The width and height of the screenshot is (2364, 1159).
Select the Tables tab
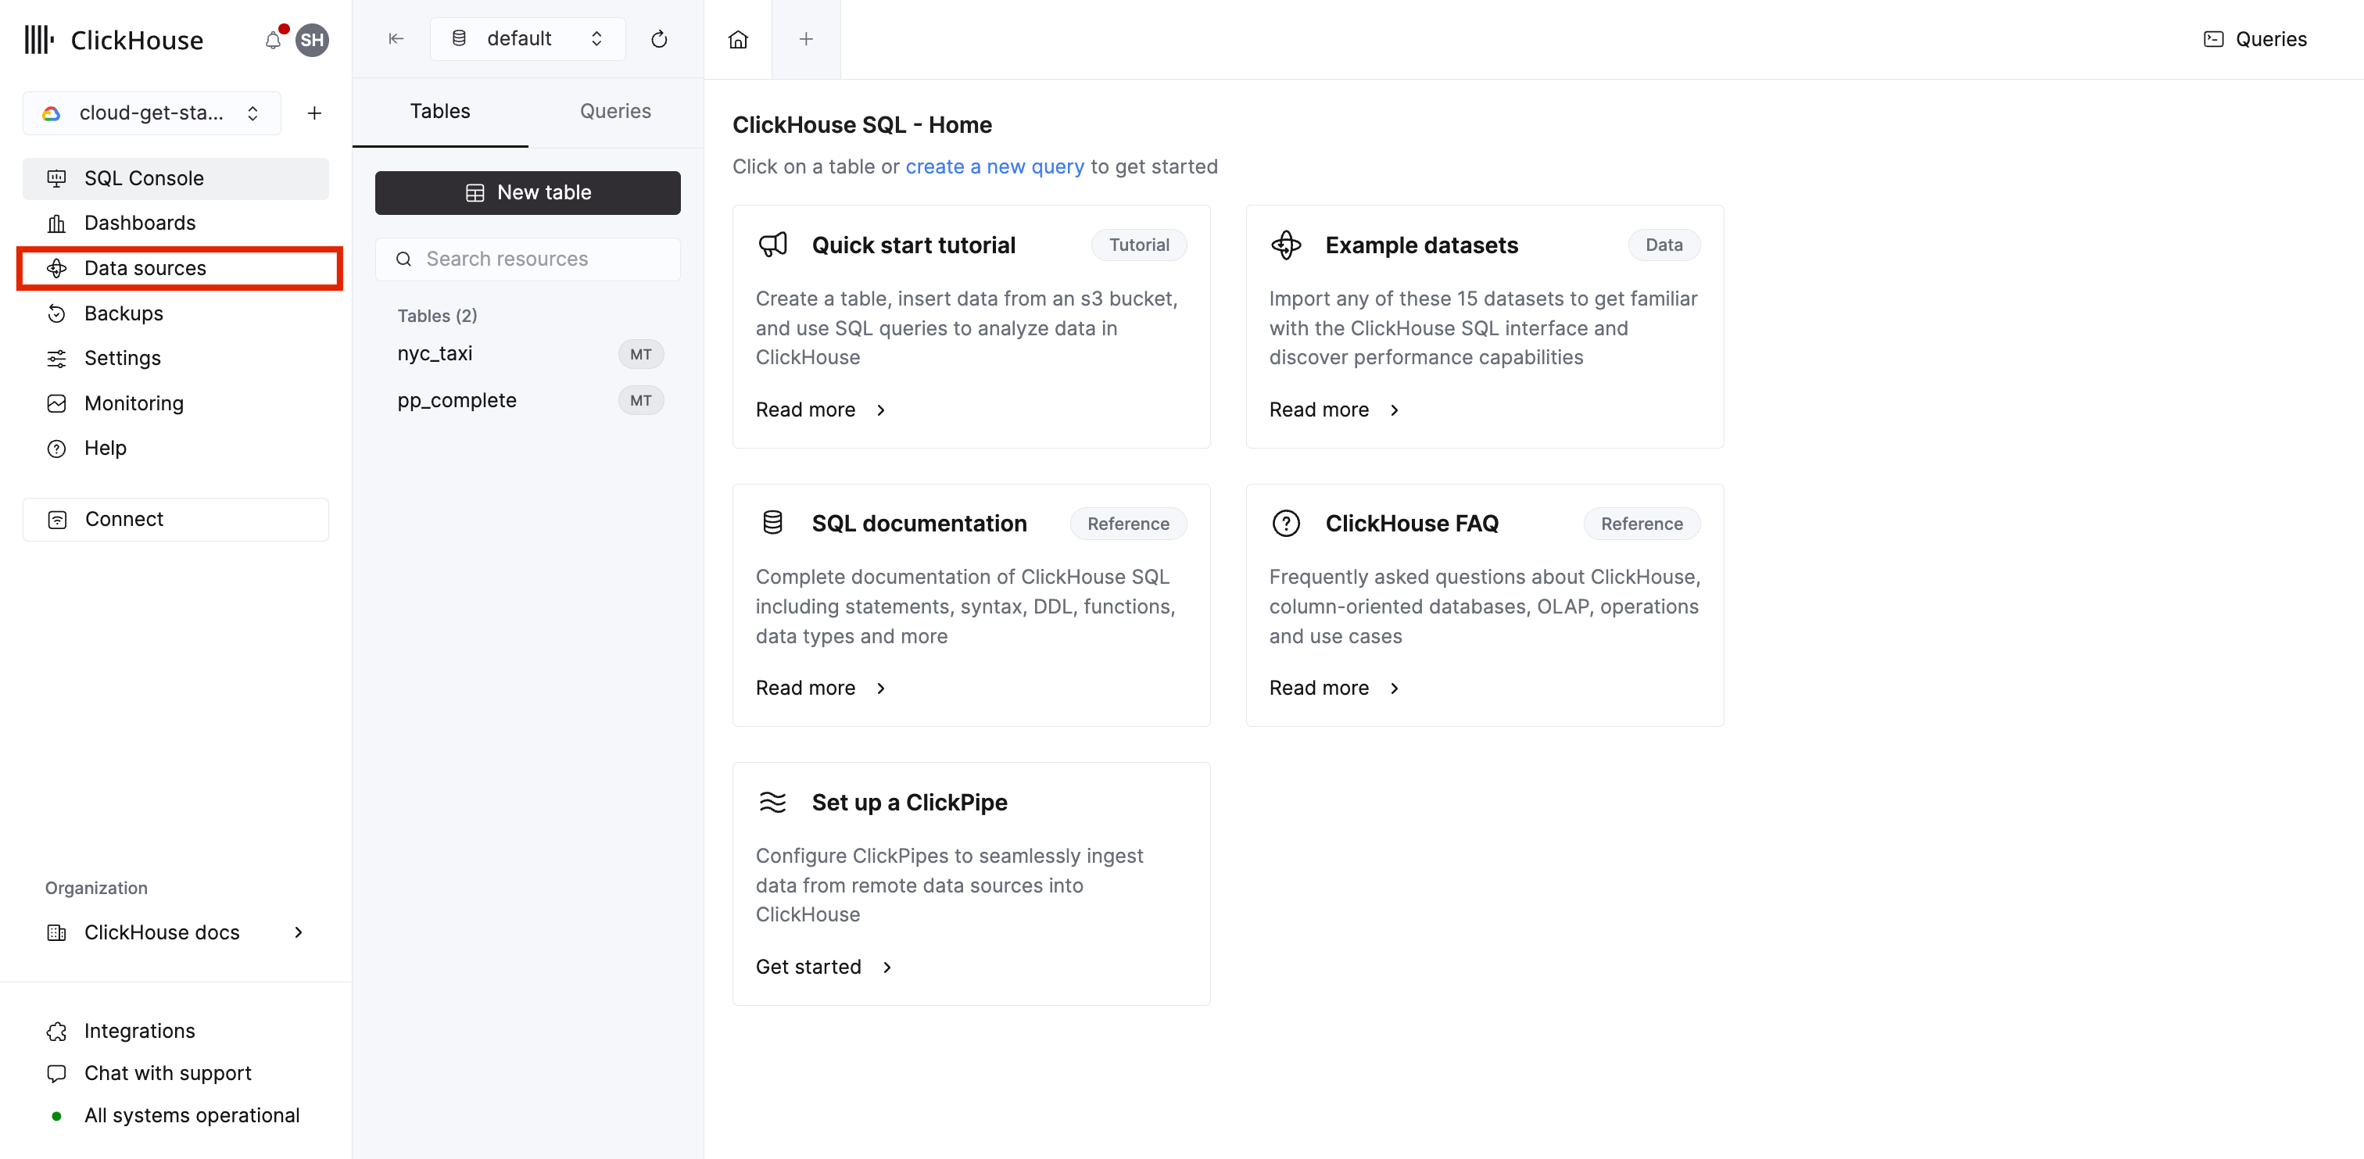tap(439, 111)
